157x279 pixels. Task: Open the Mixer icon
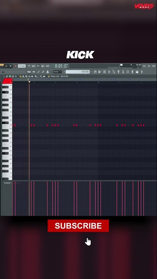coord(109,72)
